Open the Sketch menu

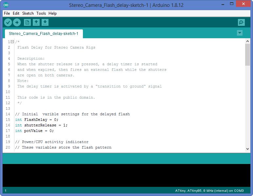coord(28,13)
